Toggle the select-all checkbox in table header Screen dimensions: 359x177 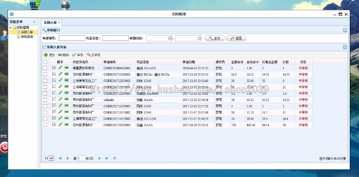(45, 62)
